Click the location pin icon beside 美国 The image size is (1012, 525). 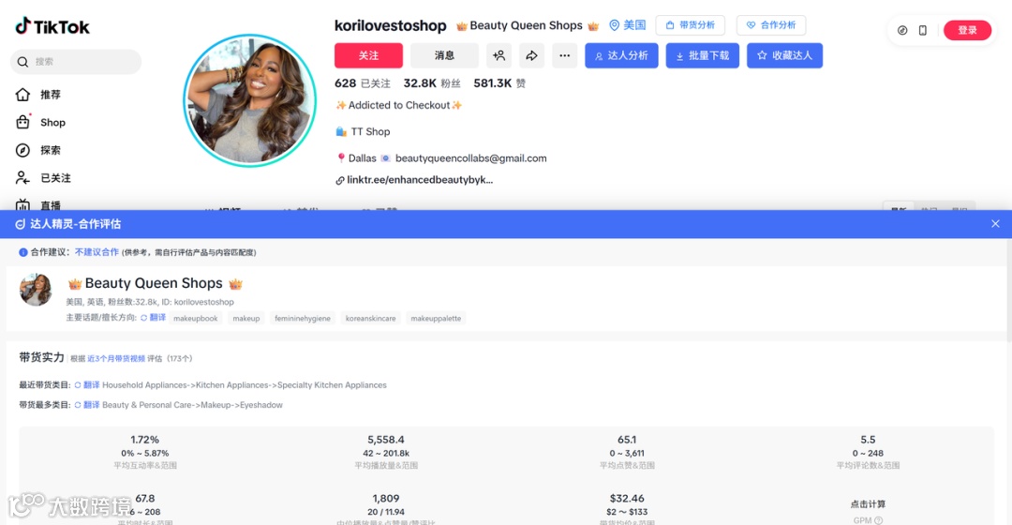point(615,25)
